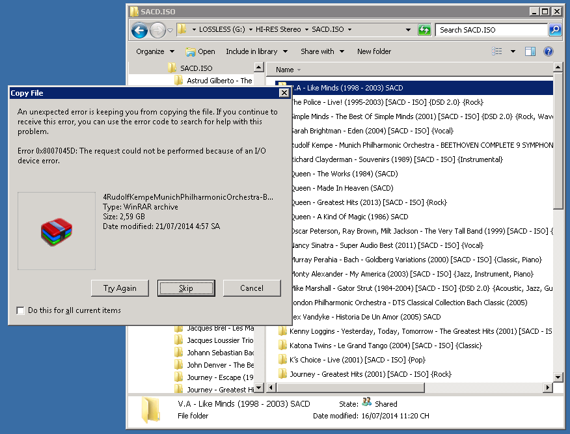Click New folder in the toolbar
The width and height of the screenshot is (570, 434).
coord(374,51)
